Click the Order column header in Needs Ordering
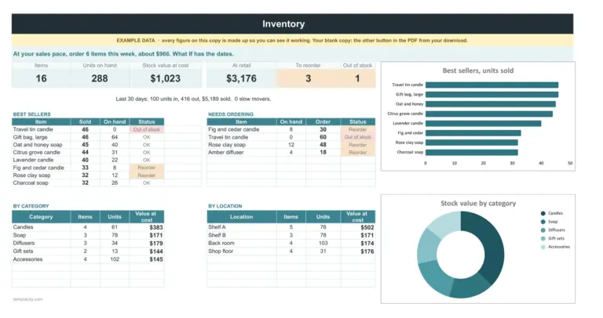Image resolution: width=603 pixels, height=318 pixels. (x=323, y=121)
